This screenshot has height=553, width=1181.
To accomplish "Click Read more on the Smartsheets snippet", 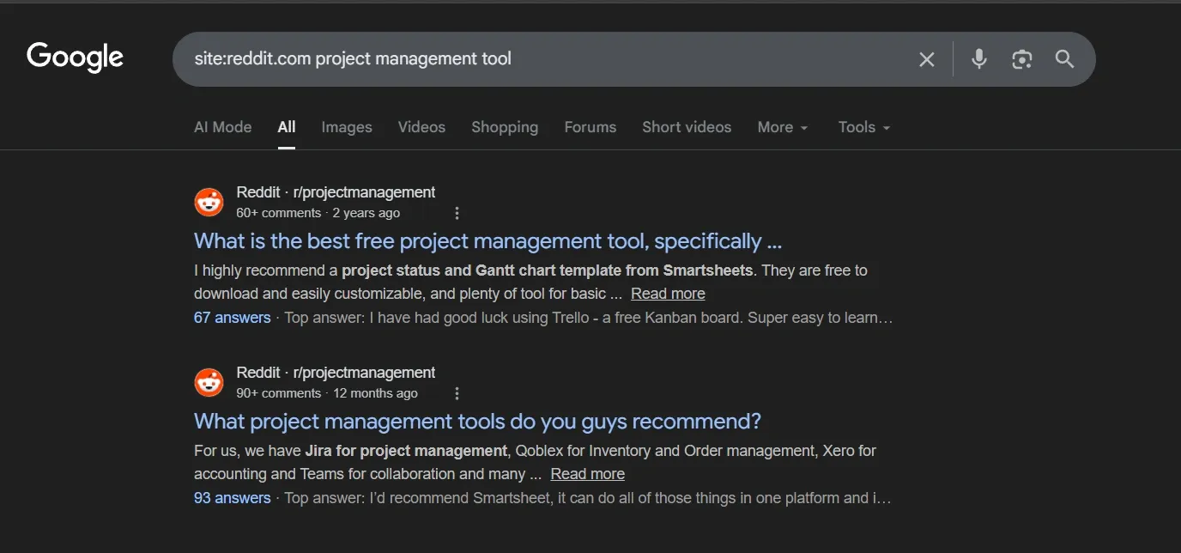I will point(668,294).
